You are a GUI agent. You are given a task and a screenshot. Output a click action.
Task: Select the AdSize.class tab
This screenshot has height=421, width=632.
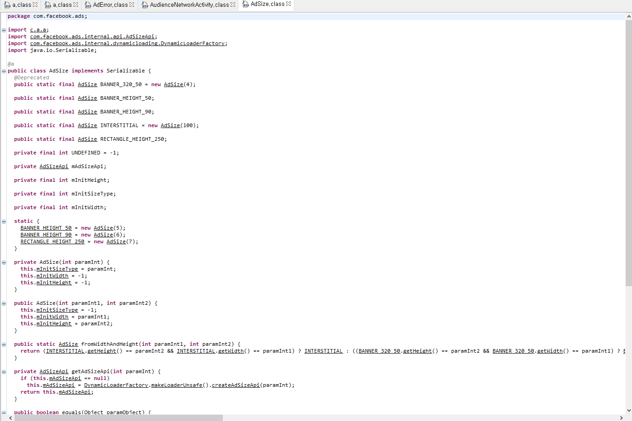(x=267, y=4)
